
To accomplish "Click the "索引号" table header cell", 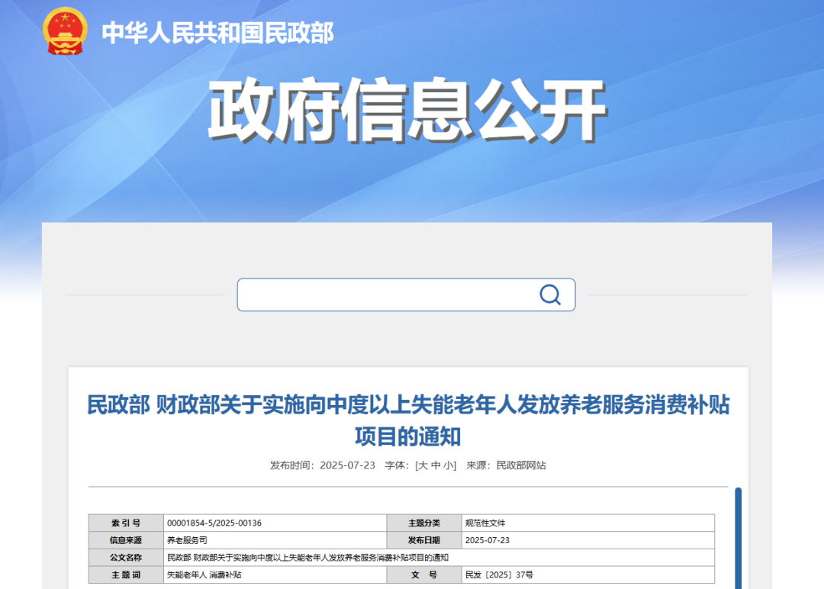I will (x=126, y=523).
